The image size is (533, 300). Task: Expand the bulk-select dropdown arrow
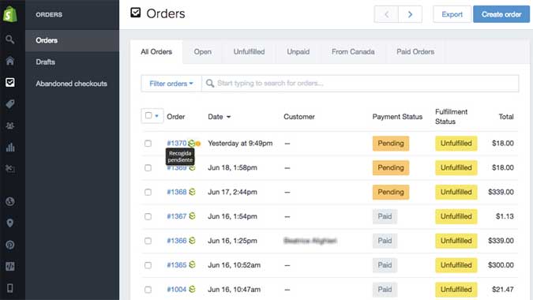[156, 116]
